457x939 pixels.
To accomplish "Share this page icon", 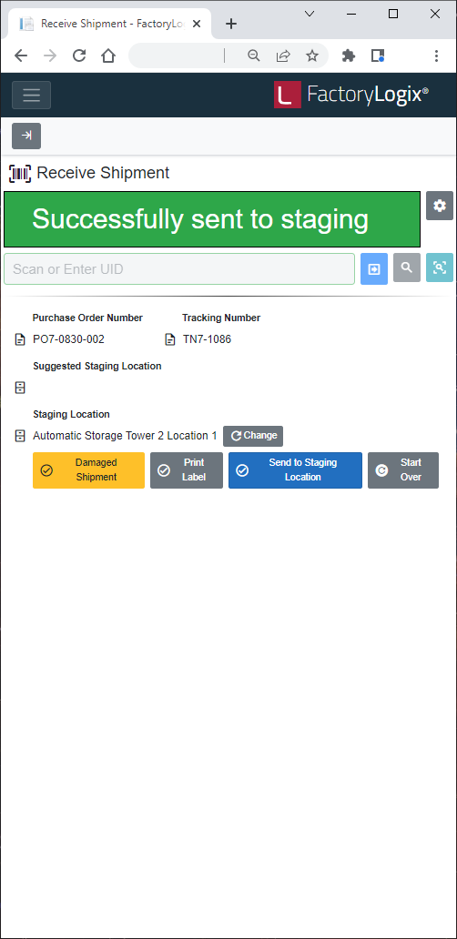I will click(x=283, y=56).
